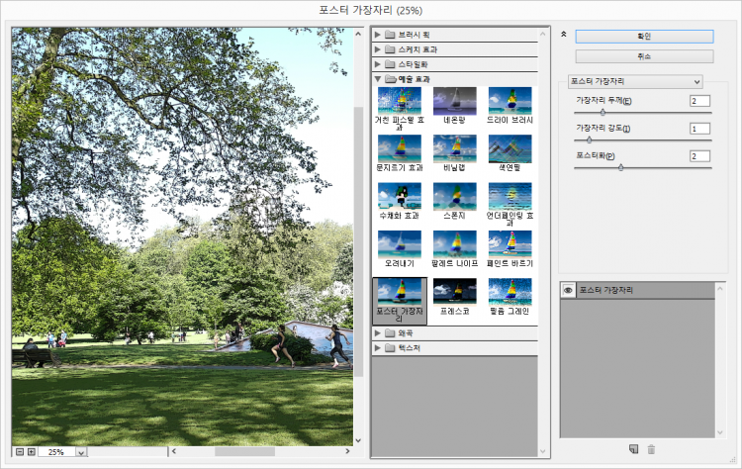
Task: Open the 스케치 효과 folder icon
Action: point(390,48)
